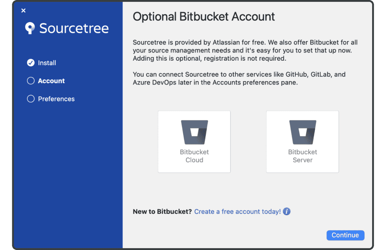Image resolution: width=386 pixels, height=250 pixels.
Task: Click the paragraph starting 'Sourcetree is provided by Atlassian'
Action: tap(245, 51)
